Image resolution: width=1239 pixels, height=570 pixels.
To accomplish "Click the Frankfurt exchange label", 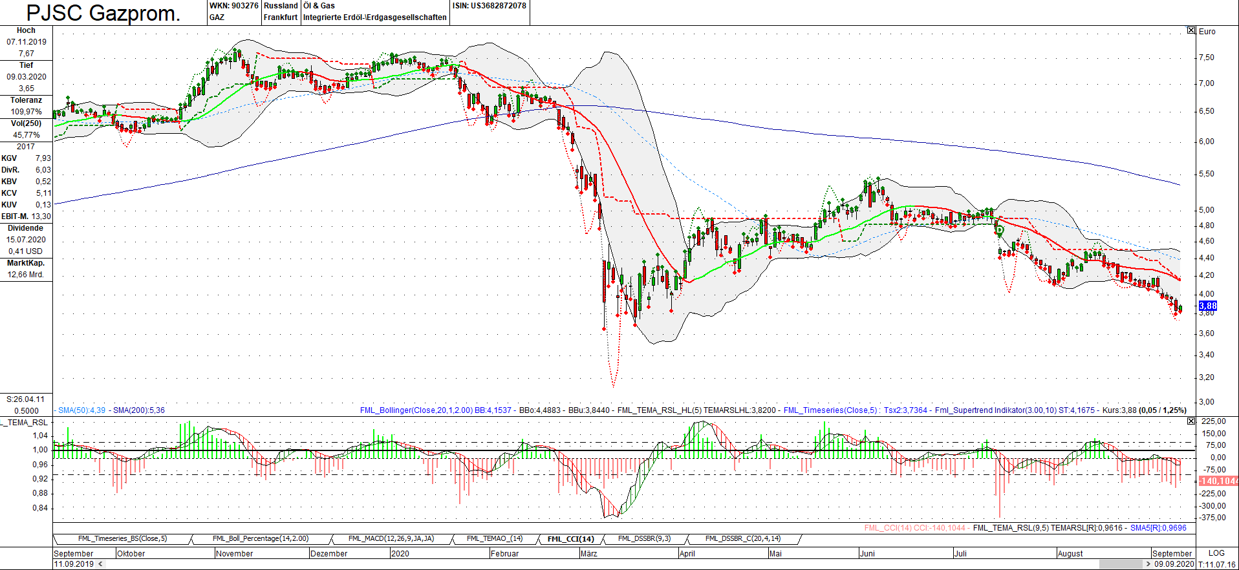I will [x=281, y=17].
